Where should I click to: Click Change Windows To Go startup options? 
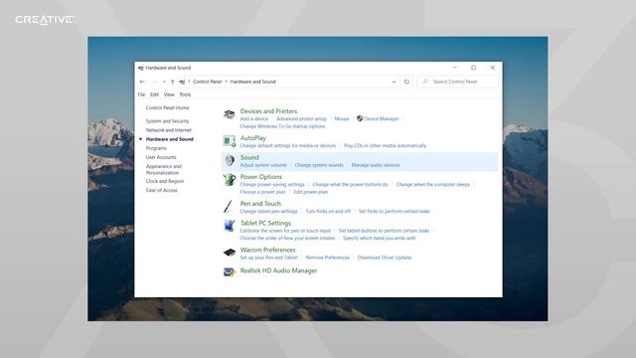(282, 126)
